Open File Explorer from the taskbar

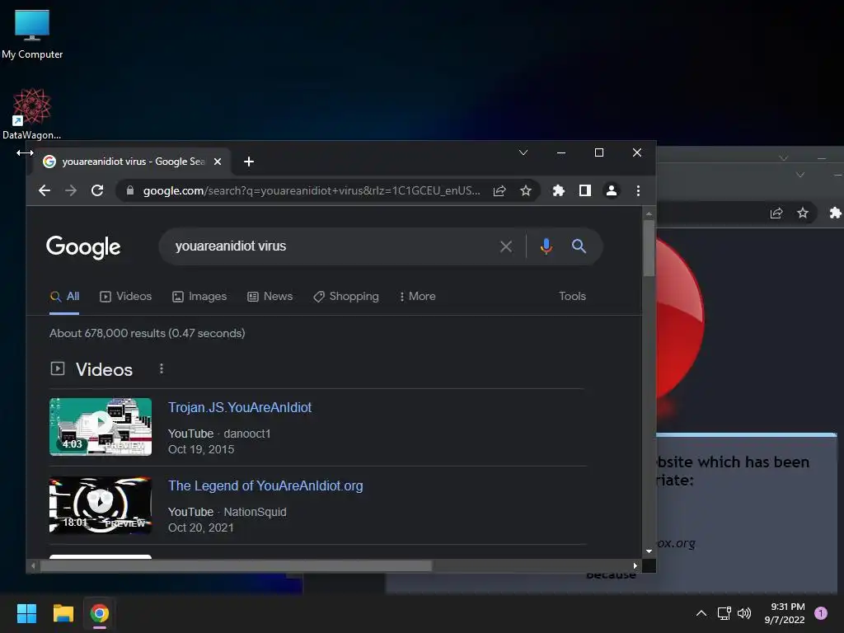pos(63,613)
